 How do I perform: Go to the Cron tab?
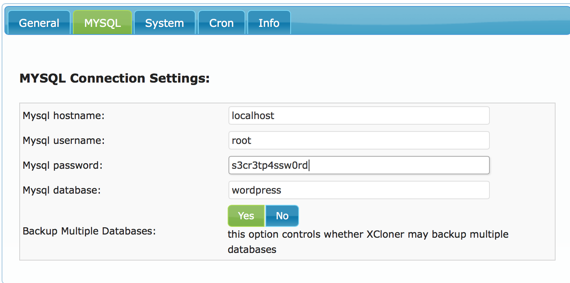click(x=221, y=23)
